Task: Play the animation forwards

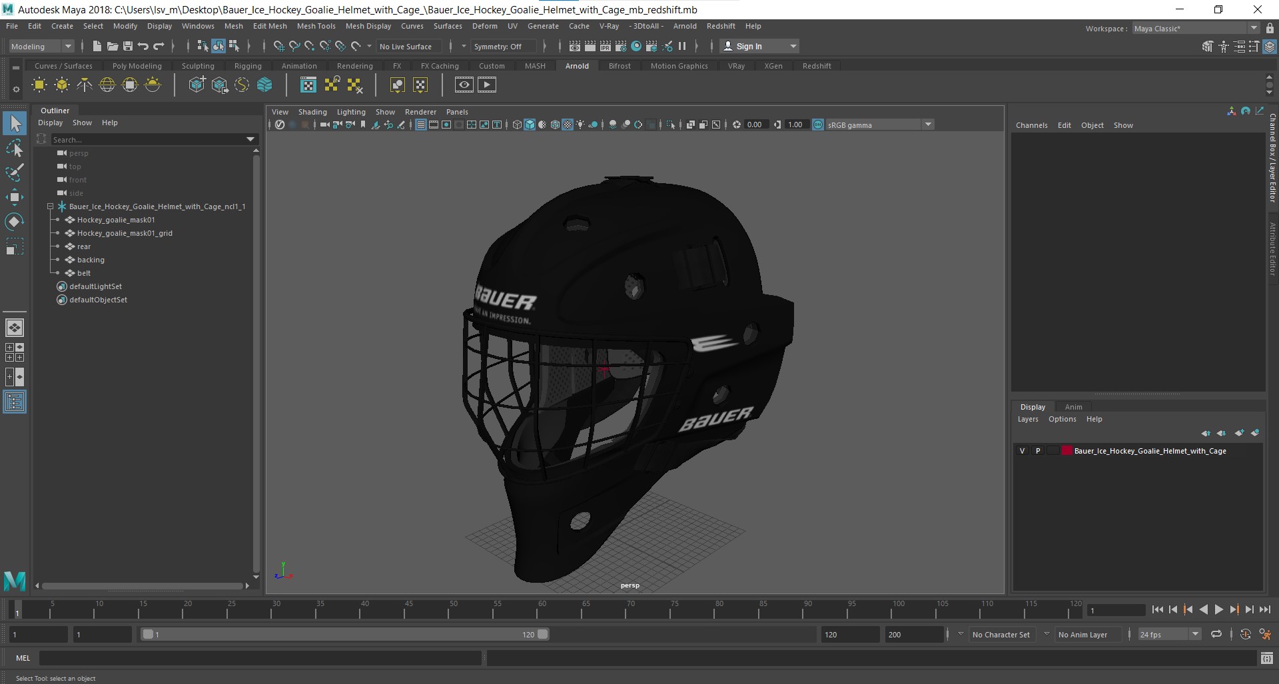Action: pyautogui.click(x=1218, y=609)
